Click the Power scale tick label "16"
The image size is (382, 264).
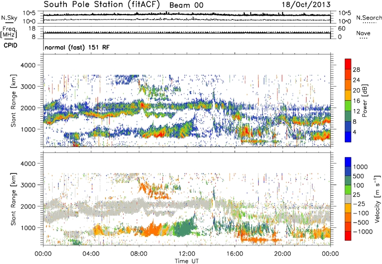(356, 101)
